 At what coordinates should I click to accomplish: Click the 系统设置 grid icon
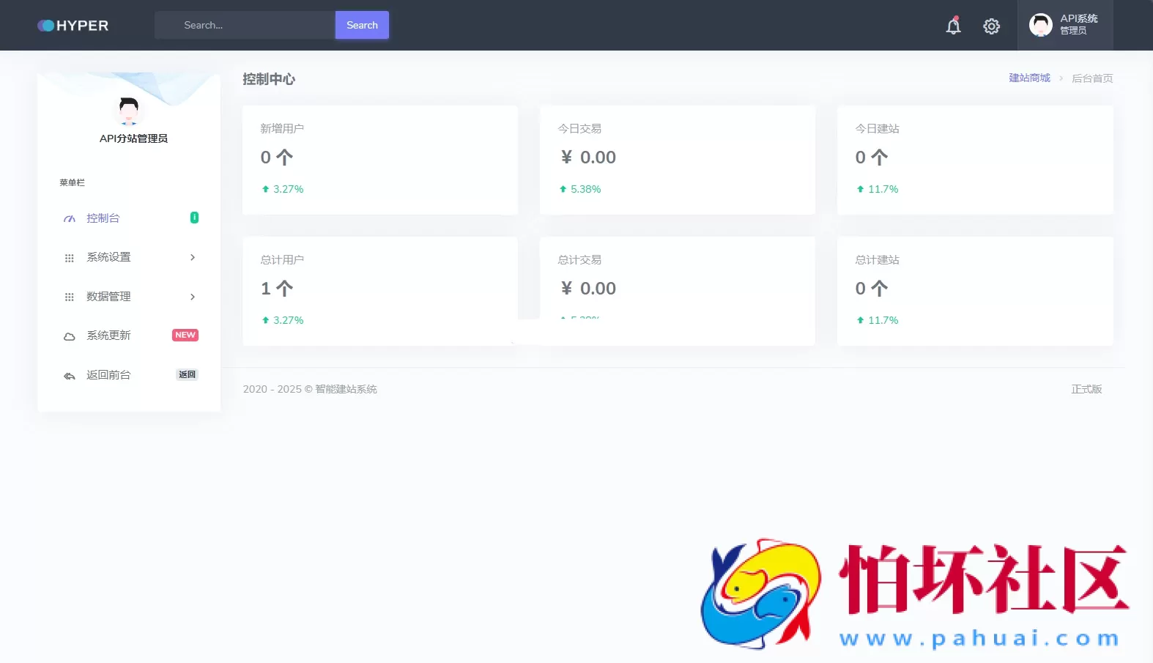pyautogui.click(x=70, y=258)
